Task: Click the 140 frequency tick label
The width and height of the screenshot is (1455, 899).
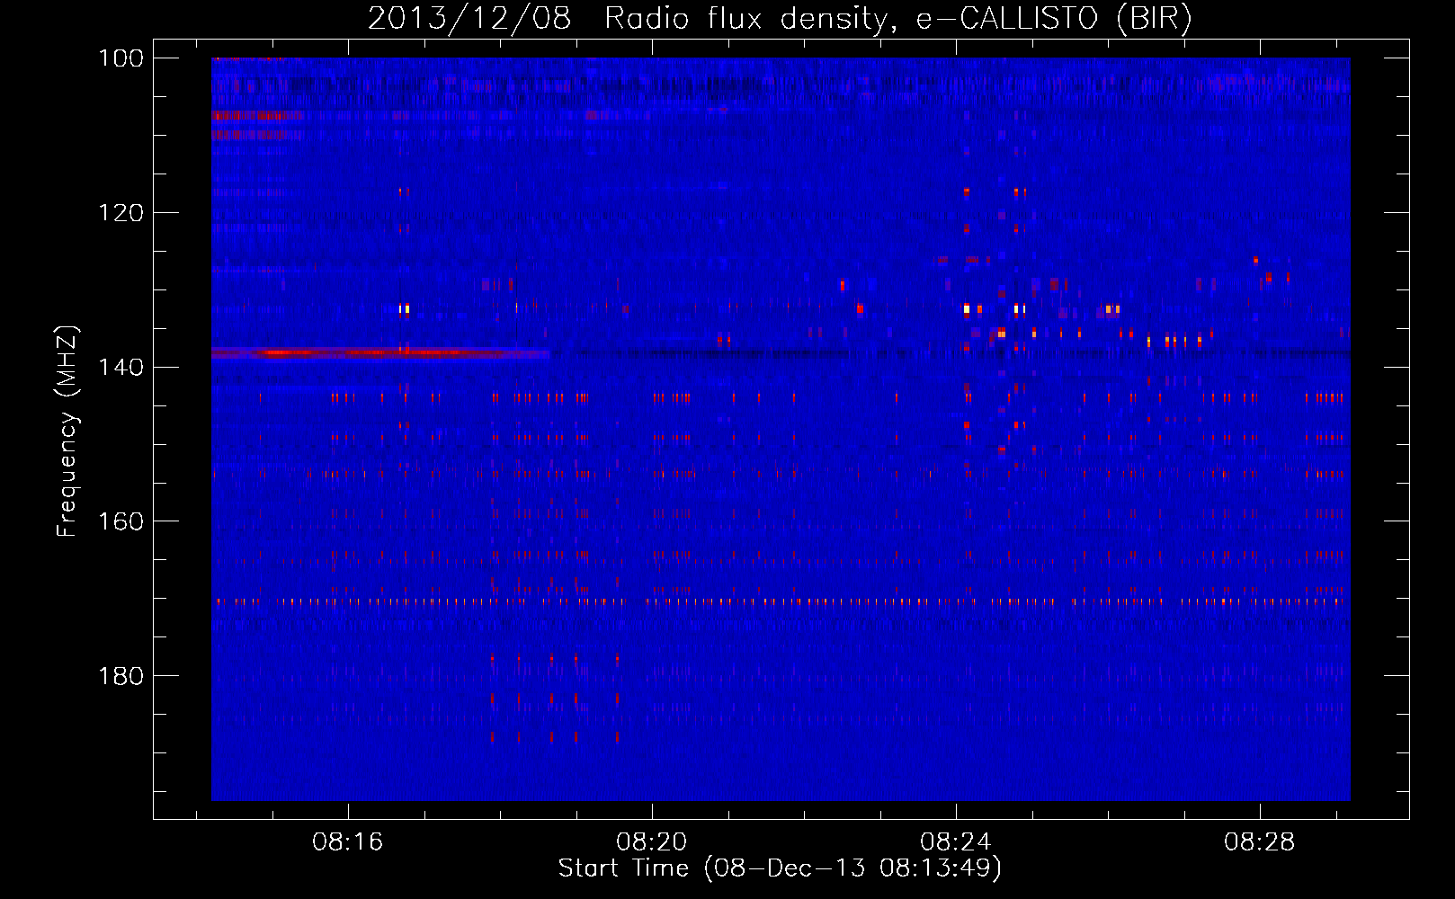Action: pyautogui.click(x=120, y=368)
